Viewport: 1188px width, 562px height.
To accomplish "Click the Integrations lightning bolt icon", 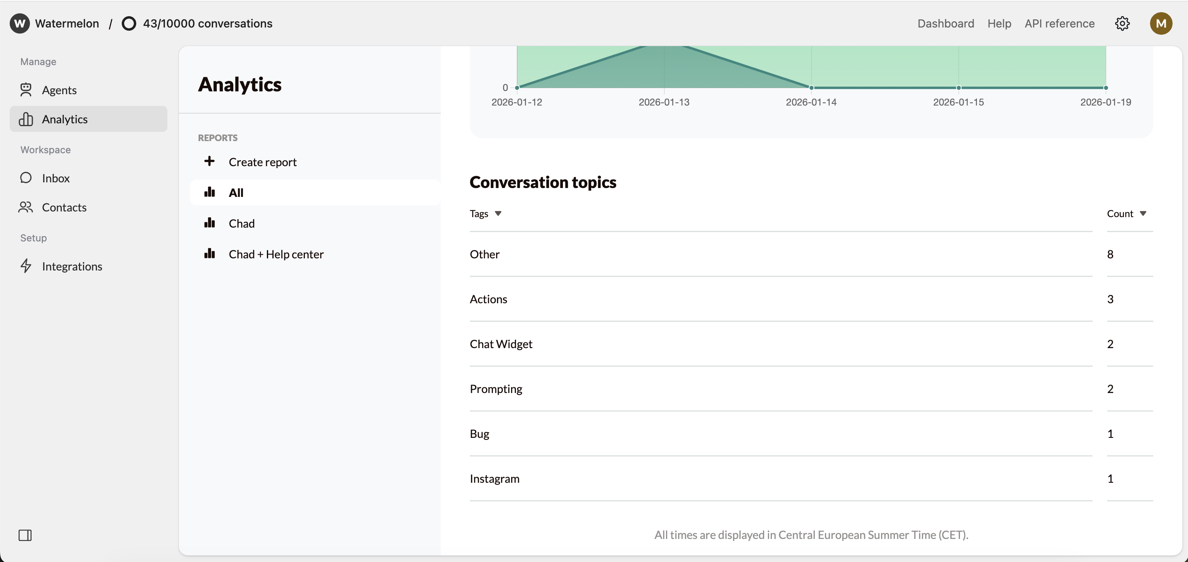I will click(x=26, y=266).
